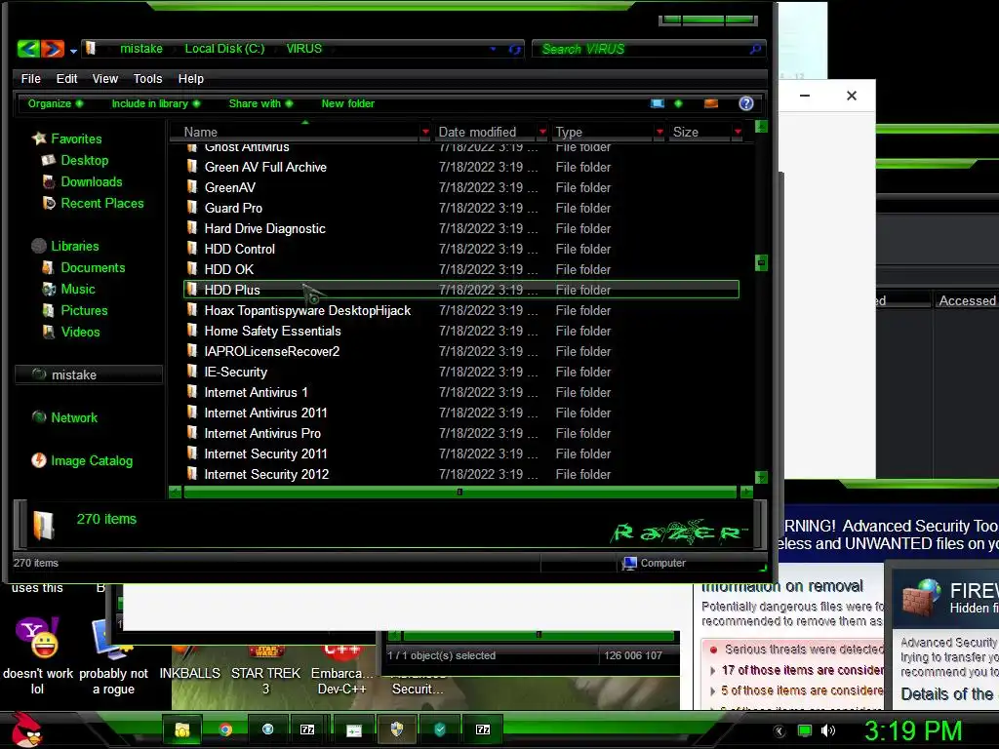The height and width of the screenshot is (749, 999).
Task: Select the Guard Pro folder
Action: click(x=233, y=208)
